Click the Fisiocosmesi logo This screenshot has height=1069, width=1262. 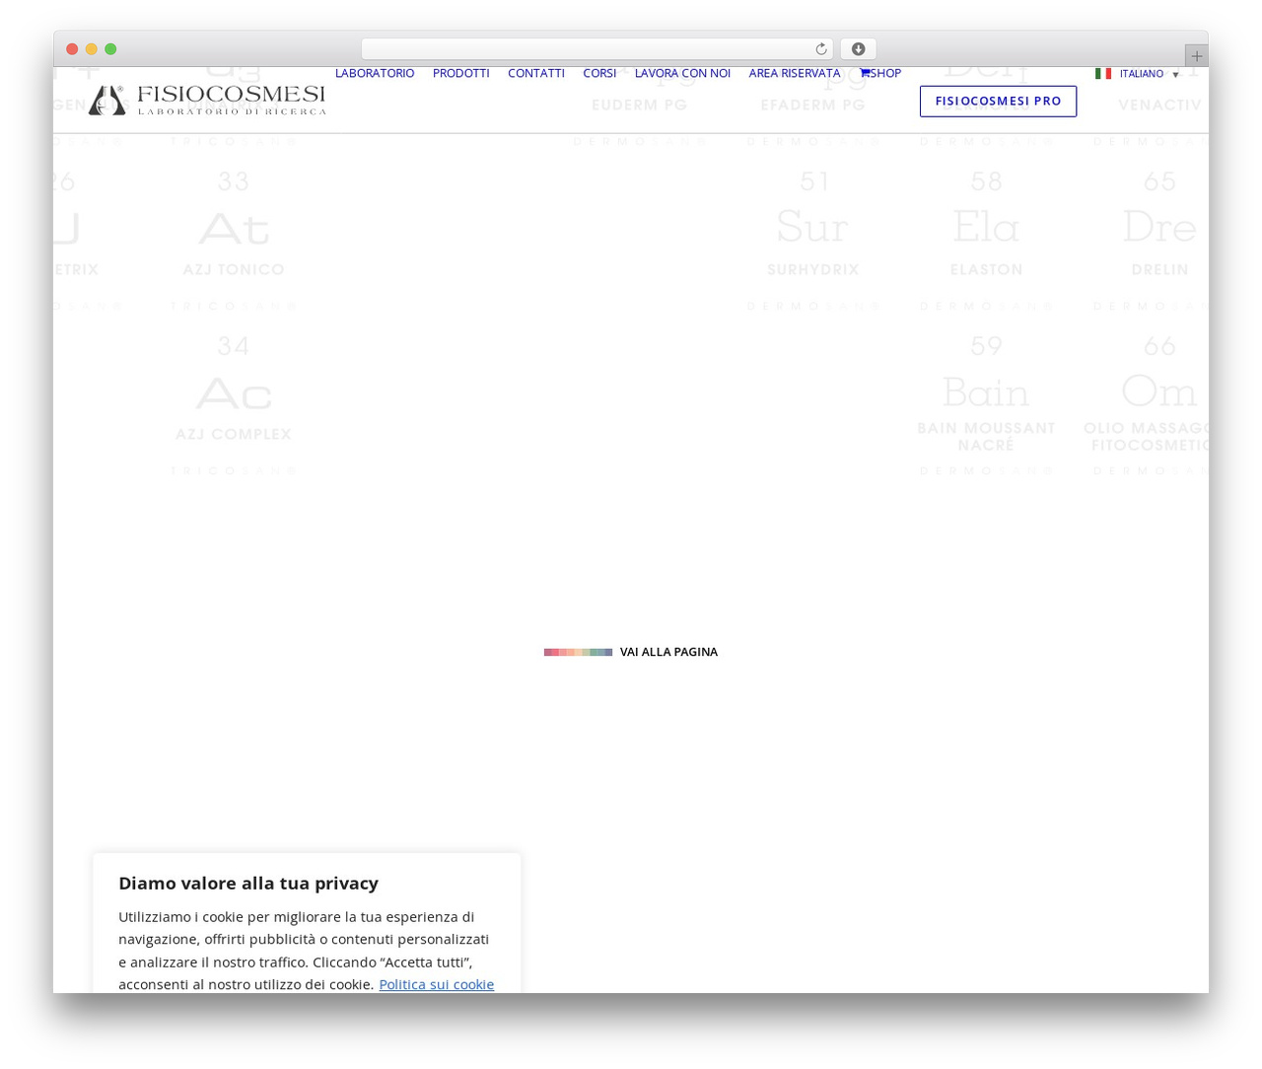207,100
